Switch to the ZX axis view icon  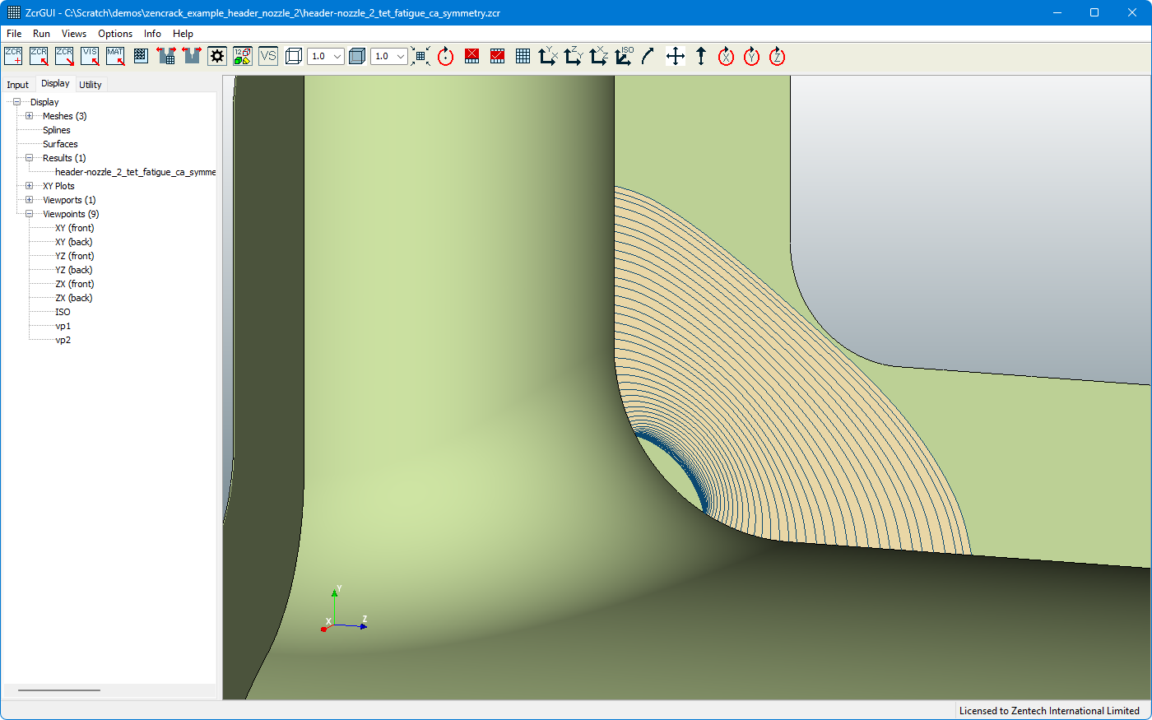tap(599, 56)
